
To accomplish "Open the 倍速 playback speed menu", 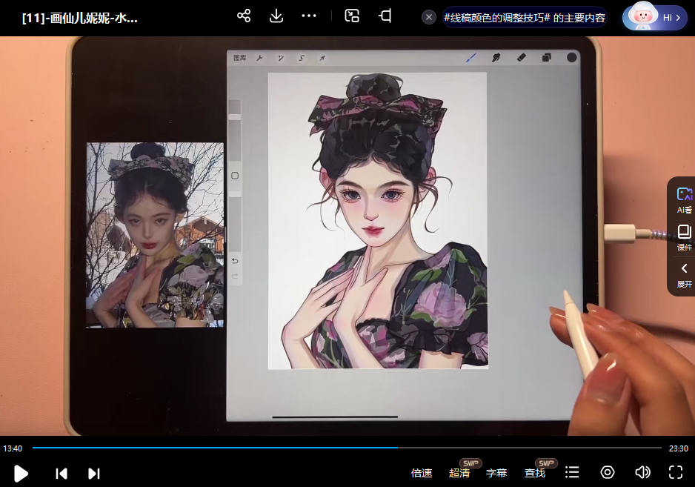I will tap(422, 473).
